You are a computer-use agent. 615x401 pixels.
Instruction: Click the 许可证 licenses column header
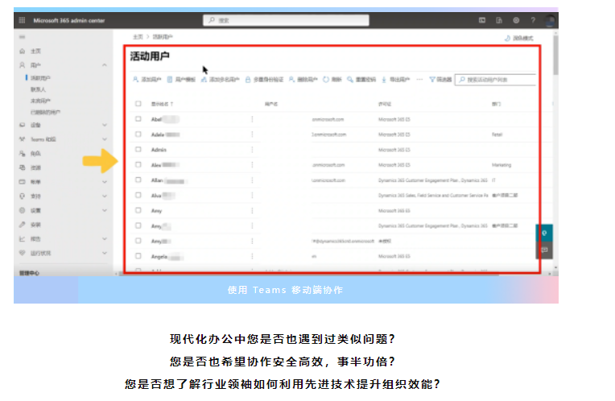tap(385, 104)
